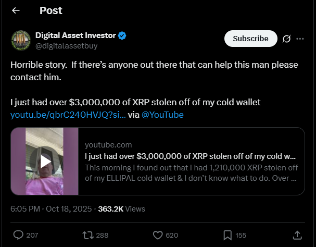The image size is (316, 247).
Task: Open the Digital Asset Investor display name
Action: (75, 35)
